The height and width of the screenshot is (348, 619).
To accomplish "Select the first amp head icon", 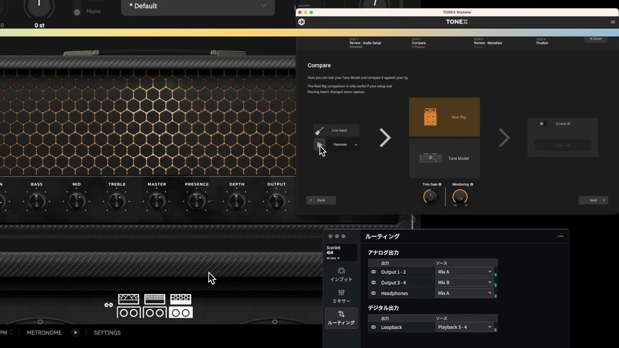I will pos(129,299).
